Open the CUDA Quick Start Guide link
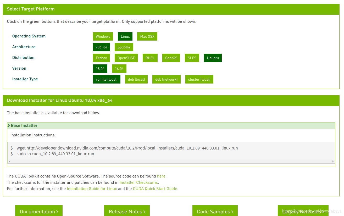 click(155, 189)
